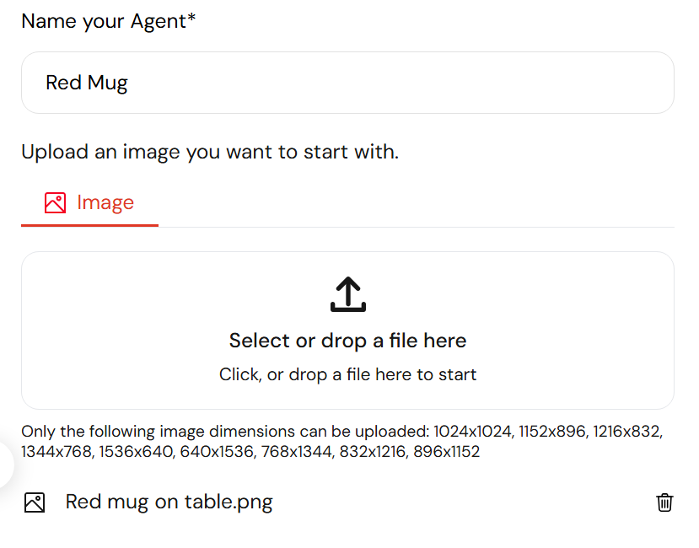699x548 pixels.
Task: Click "Select or drop a file here" heading
Action: click(x=347, y=341)
